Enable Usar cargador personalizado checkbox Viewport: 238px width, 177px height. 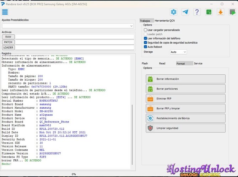point(145,30)
